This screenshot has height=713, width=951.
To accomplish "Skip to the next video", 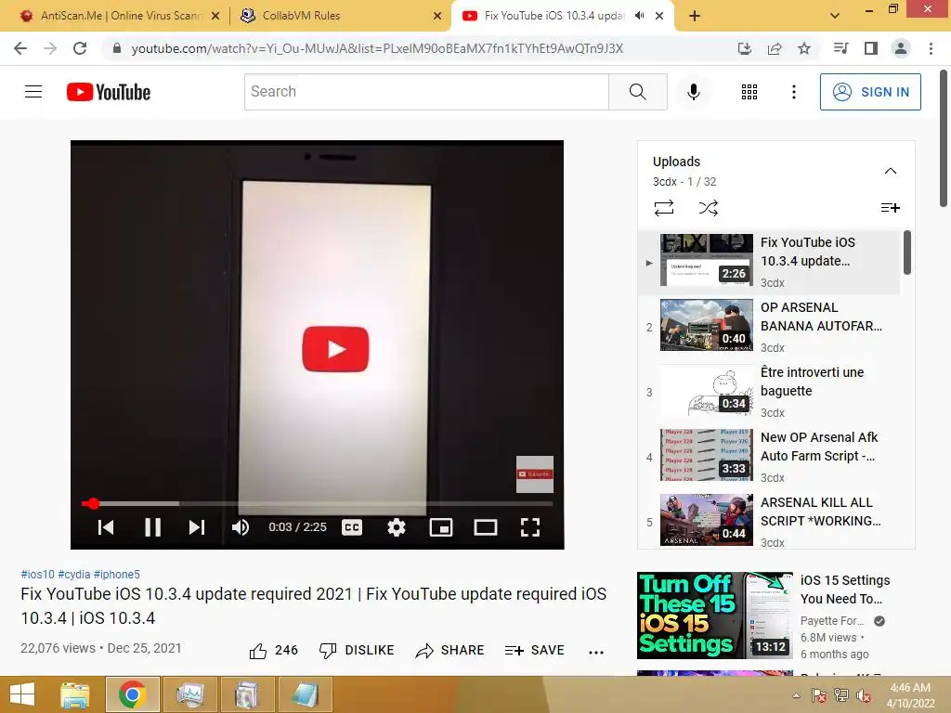I will (197, 527).
